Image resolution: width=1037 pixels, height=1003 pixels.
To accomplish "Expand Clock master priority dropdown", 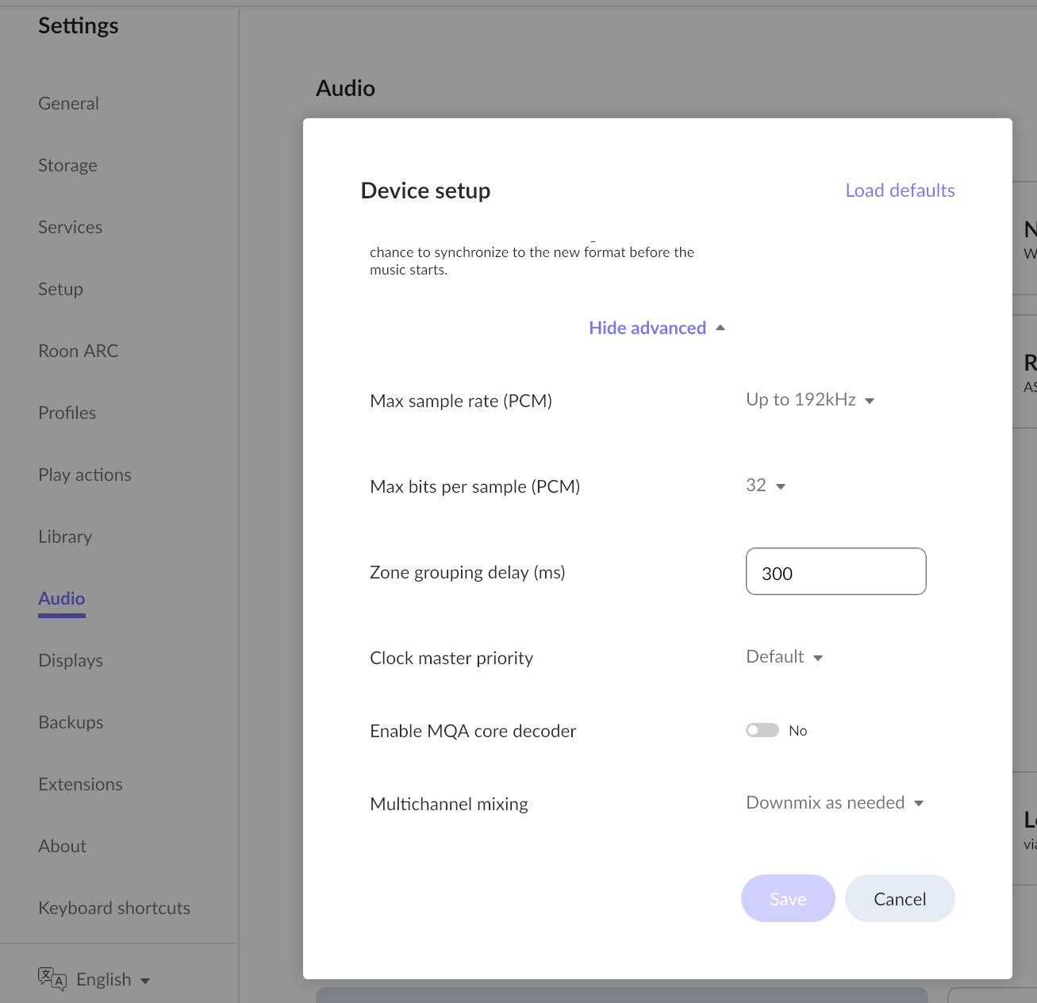I will (784, 657).
